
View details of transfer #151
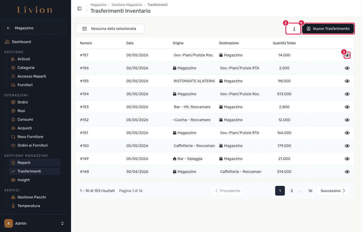347,133
